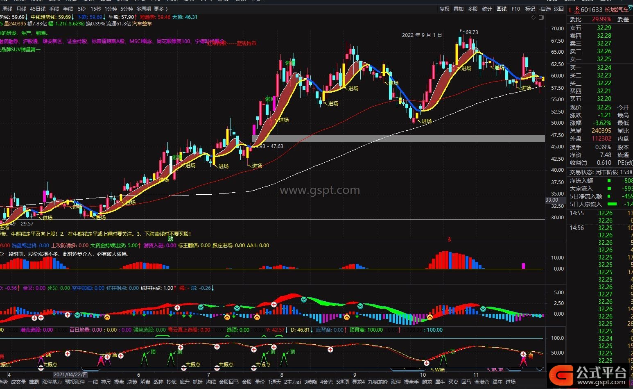Select the 神尺 indicator tab

[106, 382]
